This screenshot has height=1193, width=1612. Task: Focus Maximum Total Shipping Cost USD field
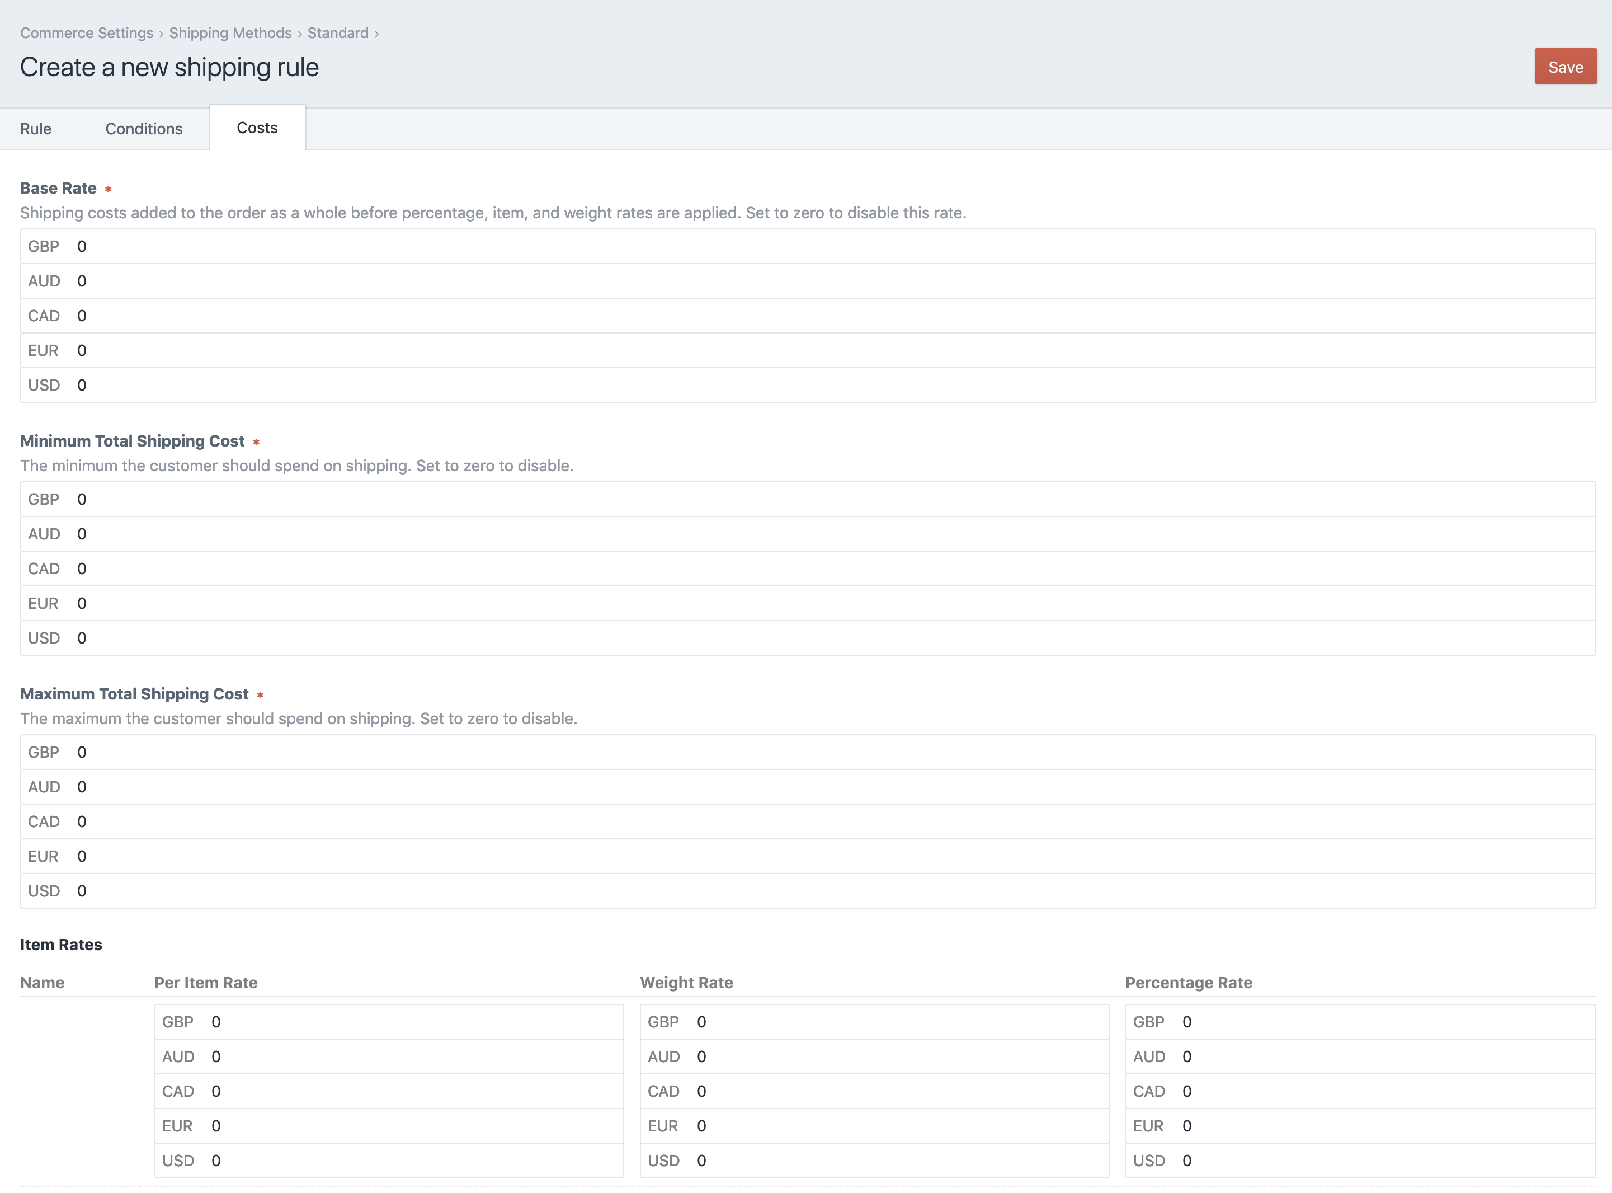(830, 890)
